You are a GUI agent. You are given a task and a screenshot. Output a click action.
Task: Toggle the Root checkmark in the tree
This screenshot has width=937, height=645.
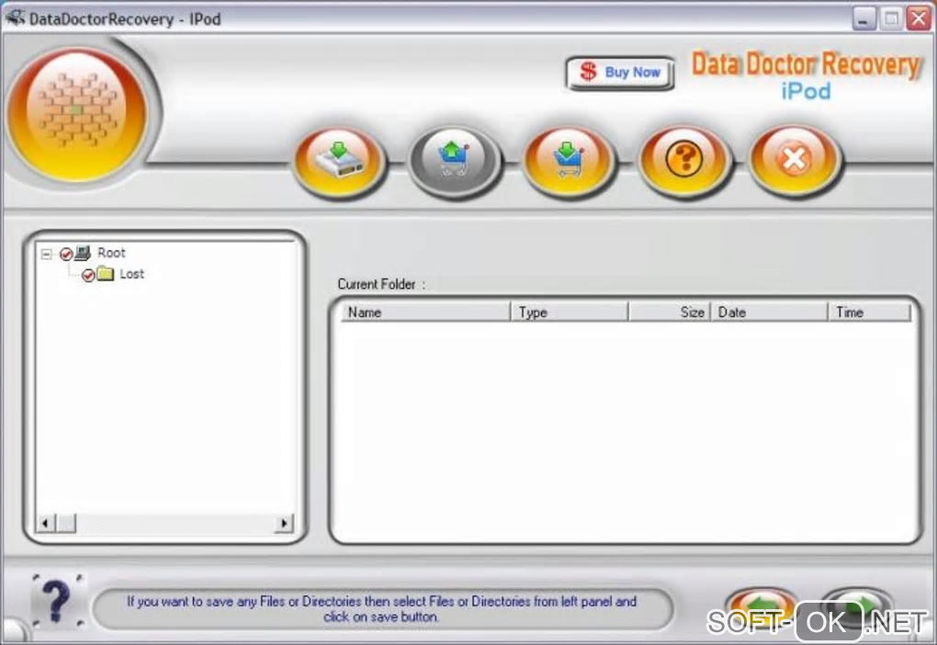(x=66, y=255)
